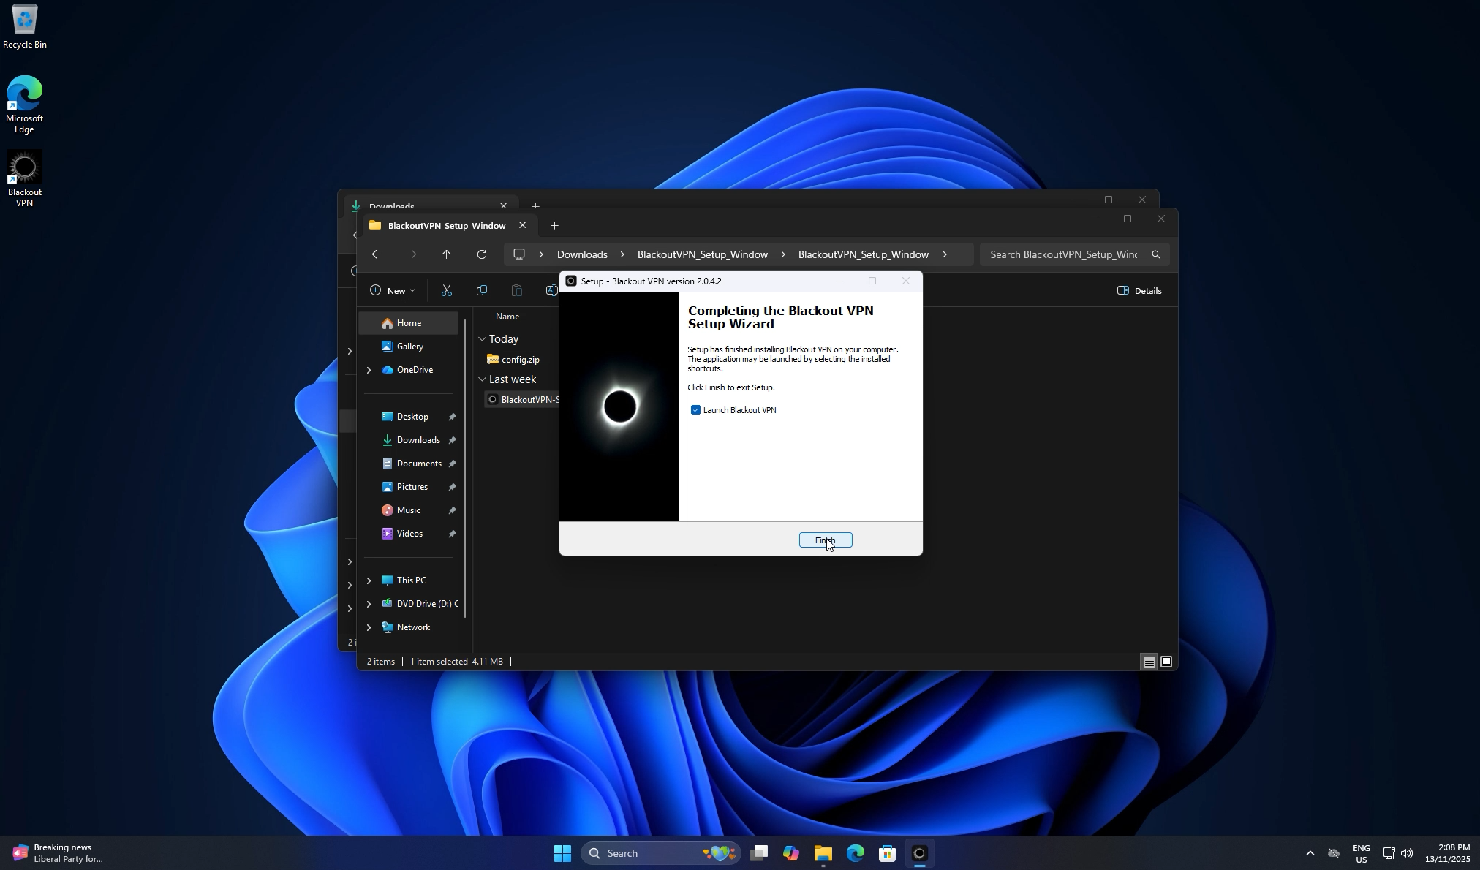Screen dimensions: 1480x870
Task: Open the Recycle Bin
Action: (x=24, y=20)
